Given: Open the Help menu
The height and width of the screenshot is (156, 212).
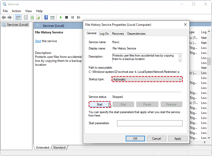Looking at the screenshot, I should pyautogui.click(x=39, y=11).
